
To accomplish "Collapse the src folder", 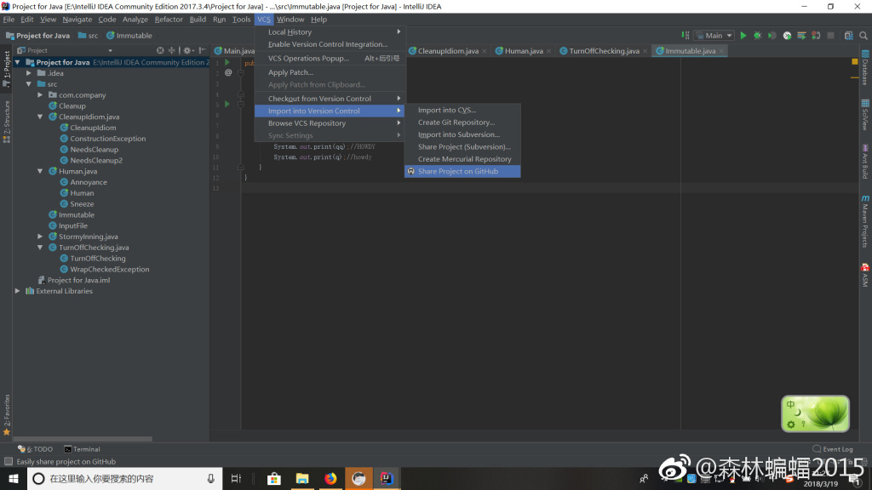I will point(29,84).
